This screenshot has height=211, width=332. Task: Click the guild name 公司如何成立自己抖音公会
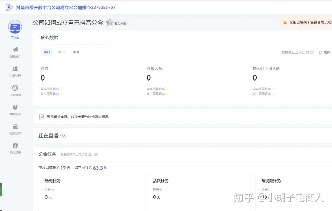pos(68,23)
